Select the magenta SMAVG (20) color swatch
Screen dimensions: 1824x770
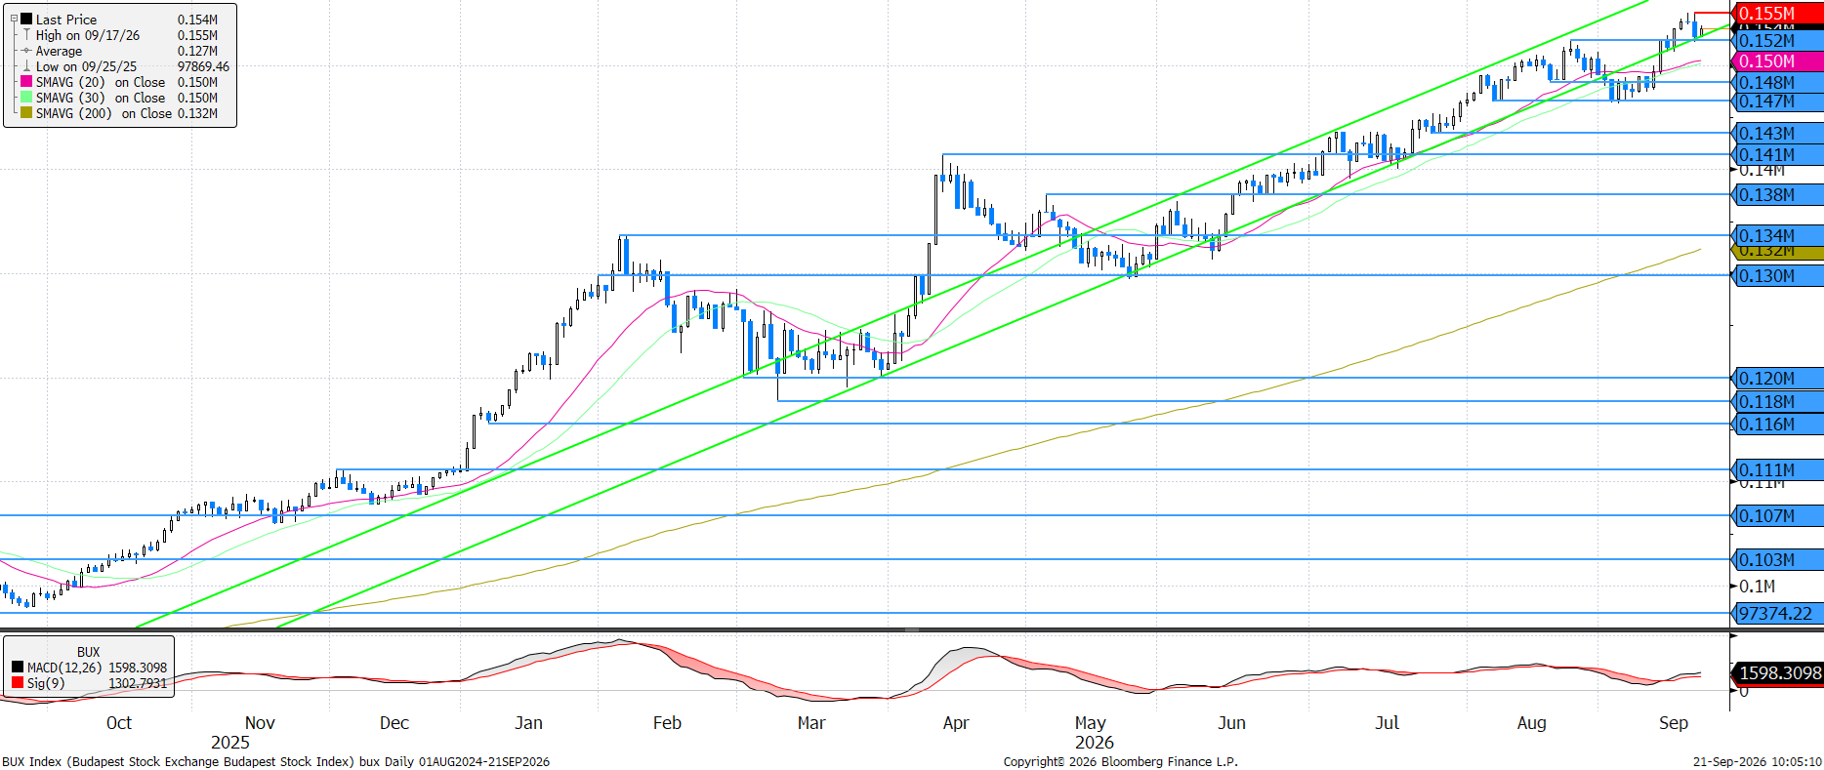pyautogui.click(x=26, y=82)
